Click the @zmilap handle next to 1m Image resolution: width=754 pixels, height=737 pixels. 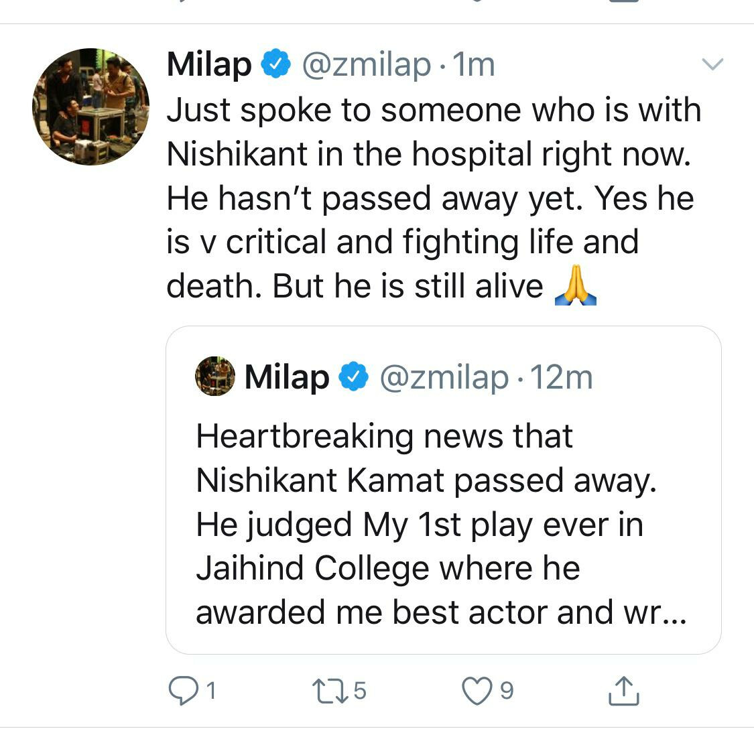pos(366,65)
